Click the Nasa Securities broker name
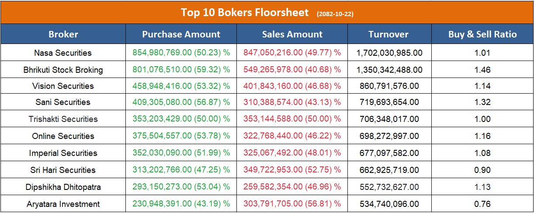The width and height of the screenshot is (534, 213). pos(63,53)
